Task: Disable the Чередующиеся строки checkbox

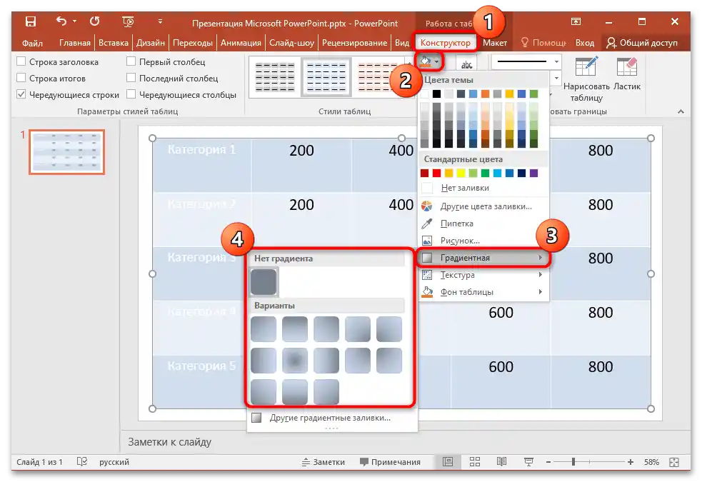Action: point(21,94)
